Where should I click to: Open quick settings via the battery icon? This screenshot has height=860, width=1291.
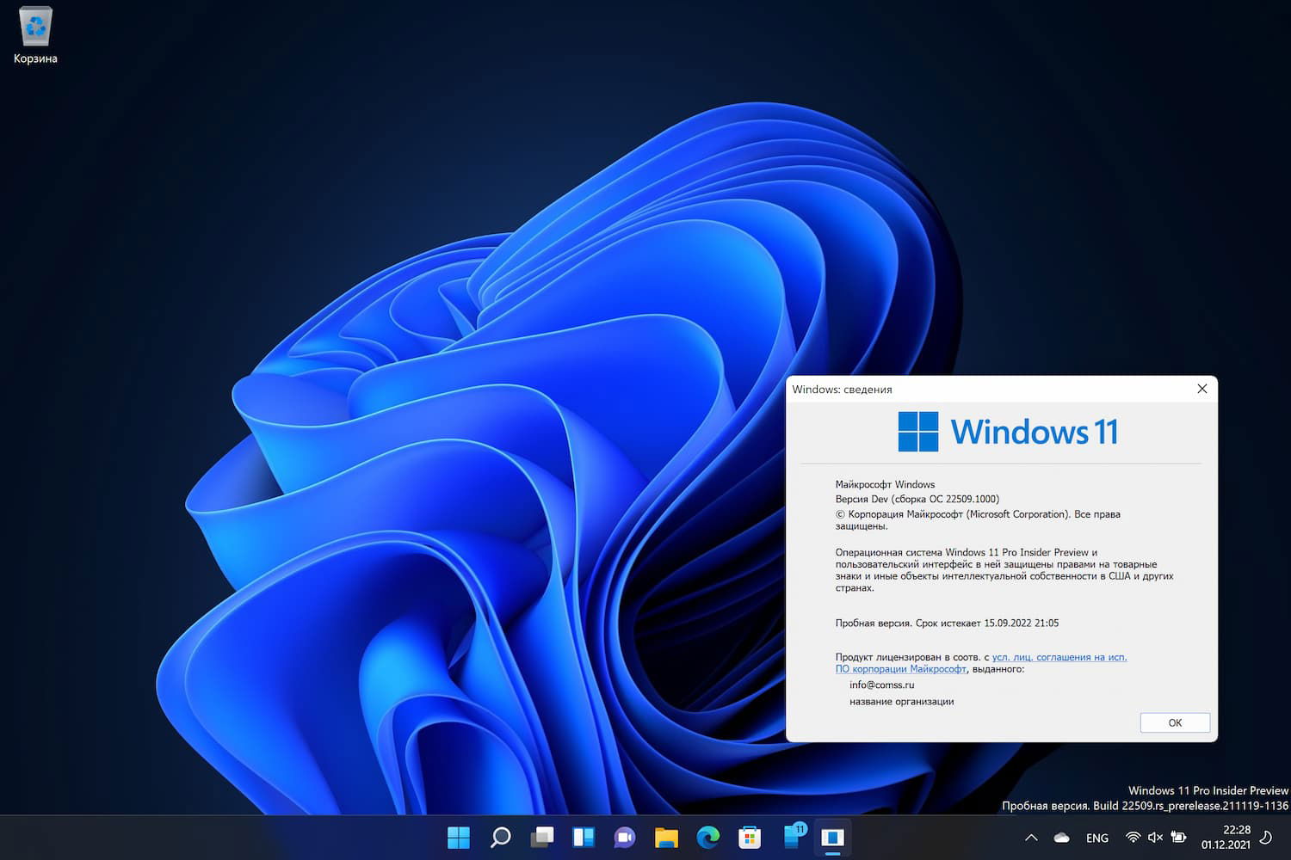pyautogui.click(x=1178, y=837)
